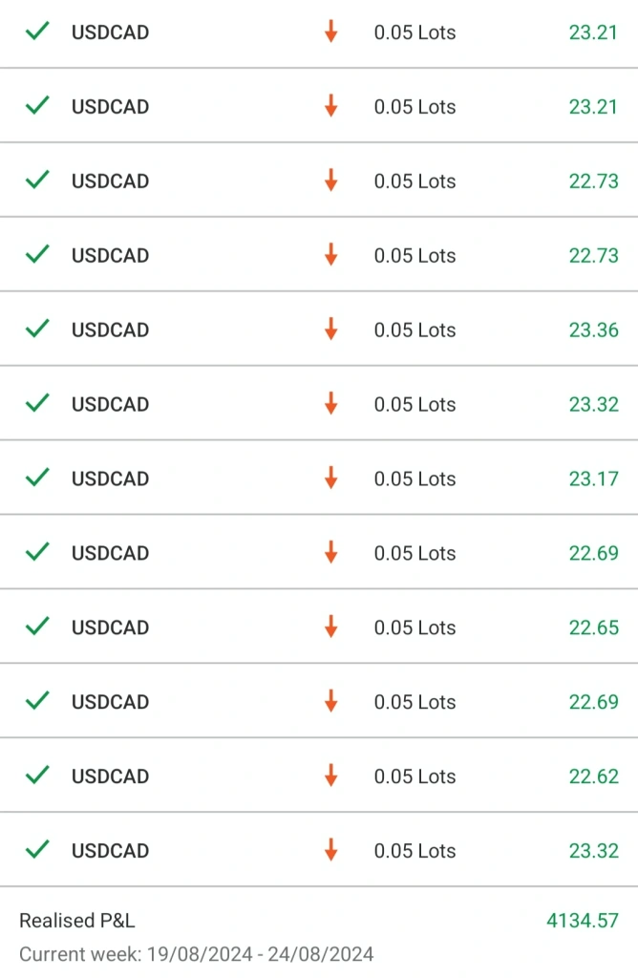Click the 23.17 profit value

pyautogui.click(x=593, y=478)
